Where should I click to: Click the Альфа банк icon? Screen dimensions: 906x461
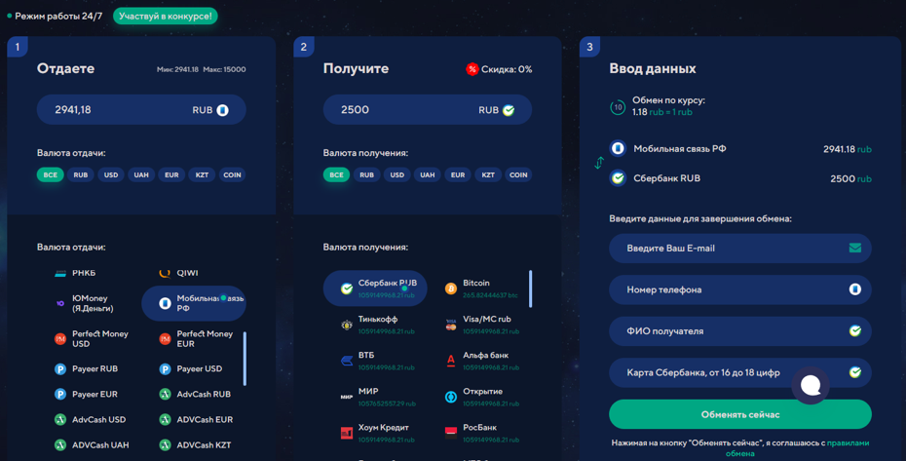[x=451, y=361]
